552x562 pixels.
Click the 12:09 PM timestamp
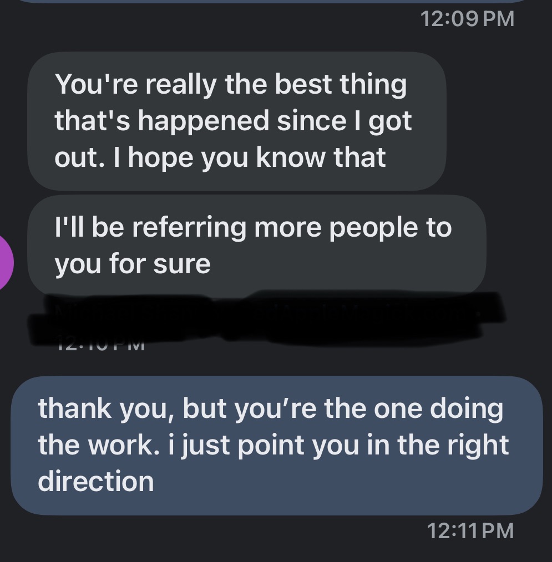coord(467,19)
